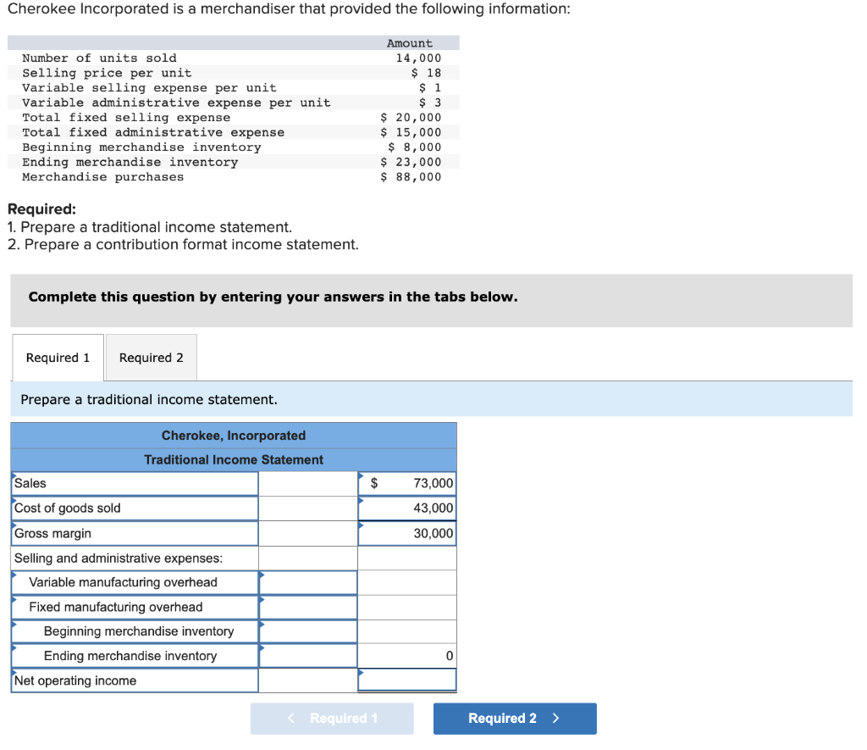Open the Cost of goods sold dropdown cell

135,508
